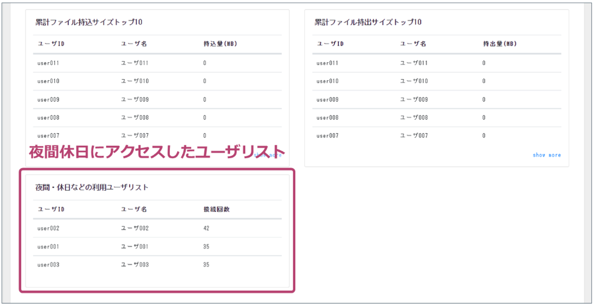
Task: Click 持込量(MB) column header
Action: 220,44
